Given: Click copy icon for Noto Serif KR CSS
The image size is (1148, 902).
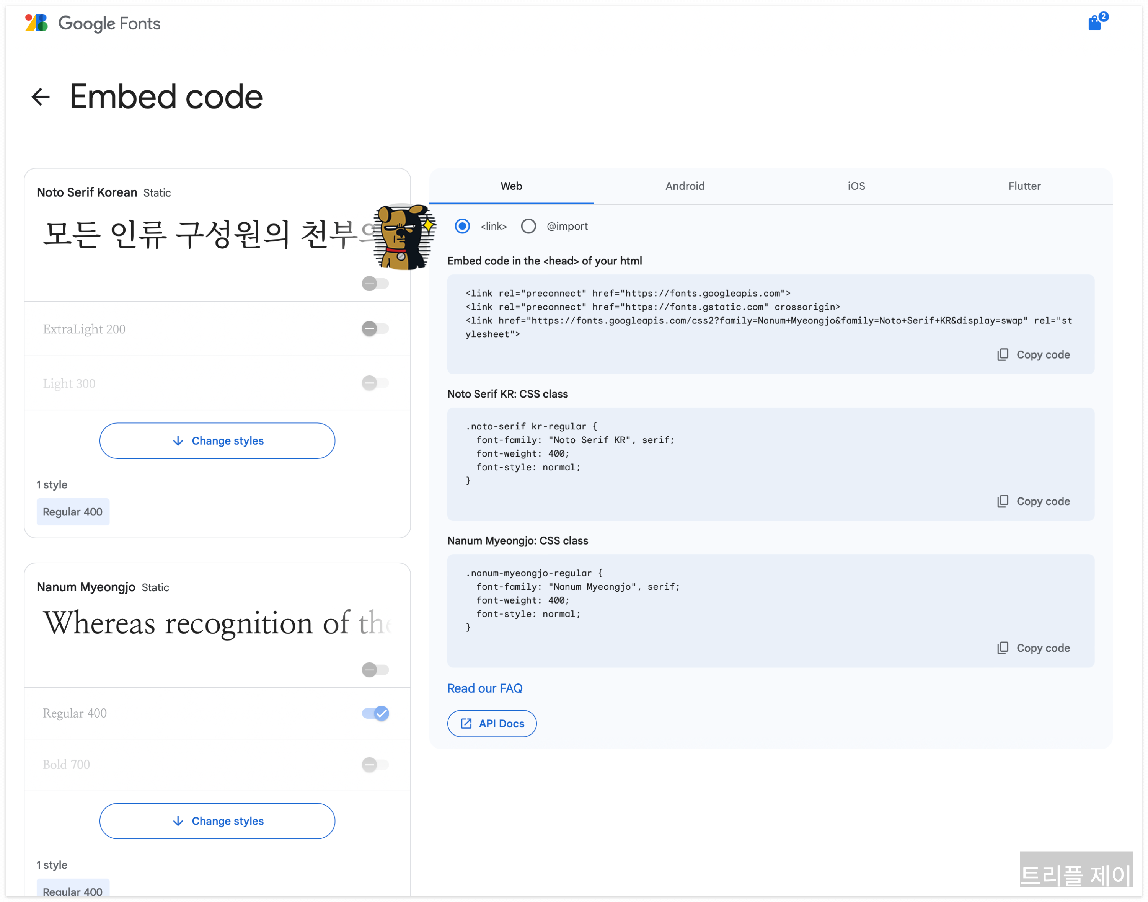Looking at the screenshot, I should pos(1002,501).
